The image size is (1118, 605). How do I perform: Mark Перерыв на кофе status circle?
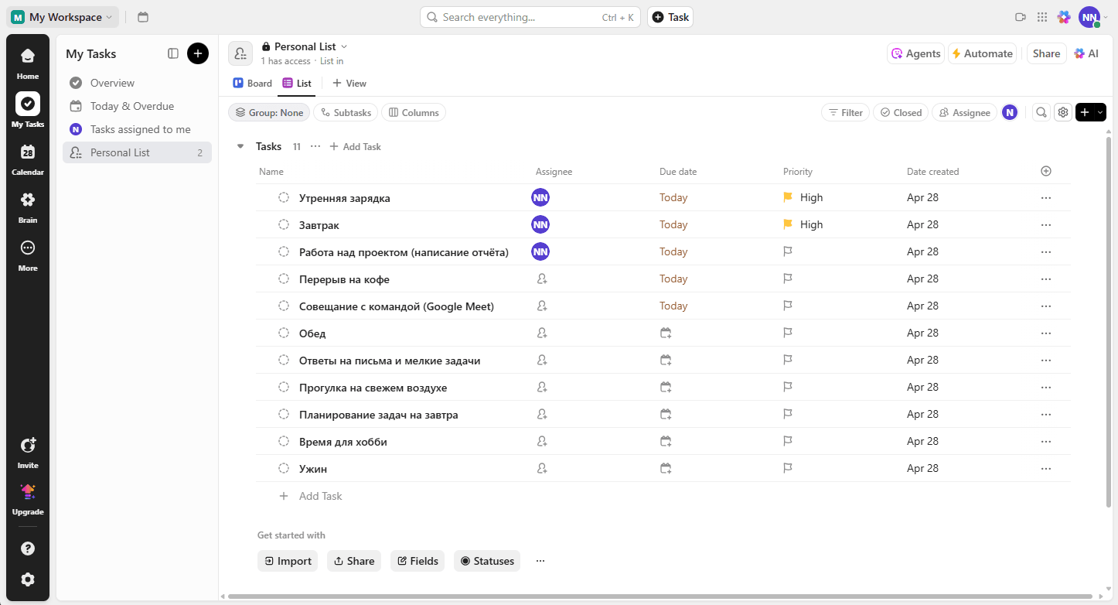pyautogui.click(x=284, y=279)
